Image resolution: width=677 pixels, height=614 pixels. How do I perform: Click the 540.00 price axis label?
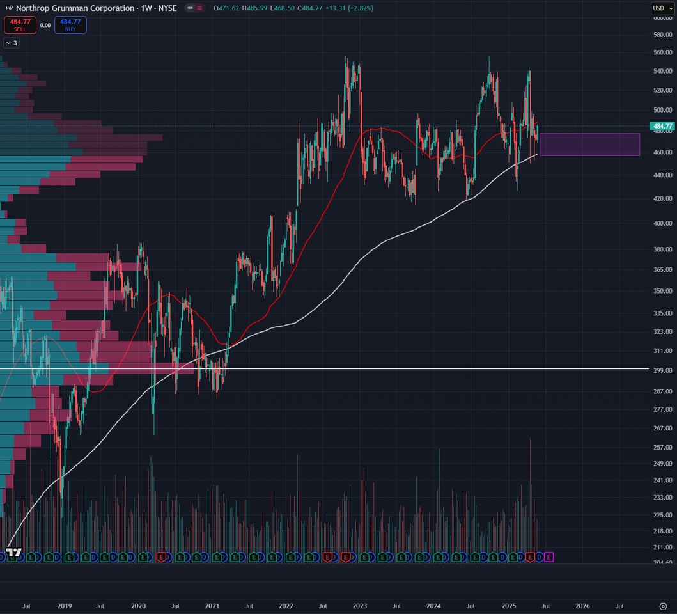(663, 71)
